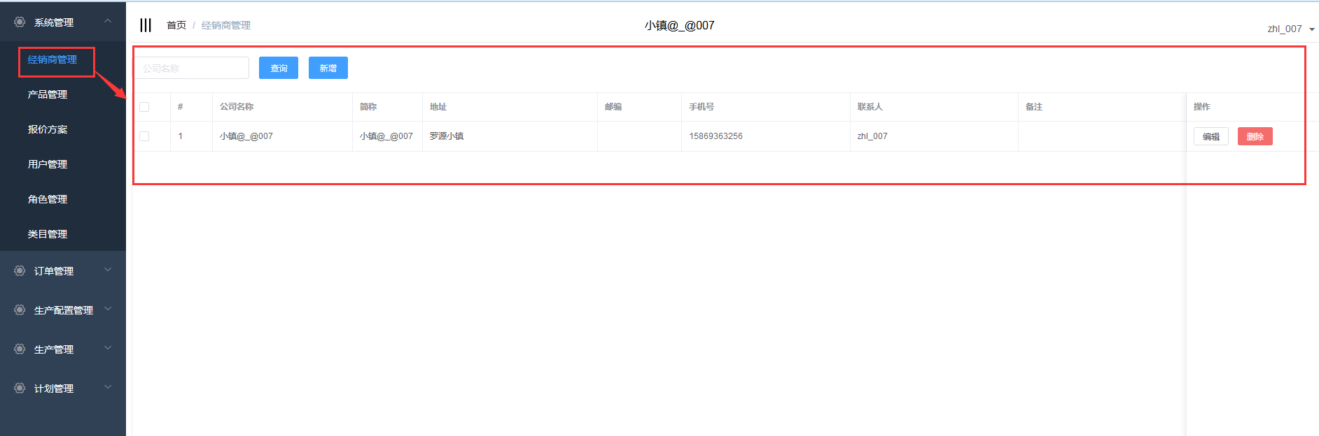Click the 生产配置管理 gear icon
This screenshot has height=436, width=1319.
20,310
